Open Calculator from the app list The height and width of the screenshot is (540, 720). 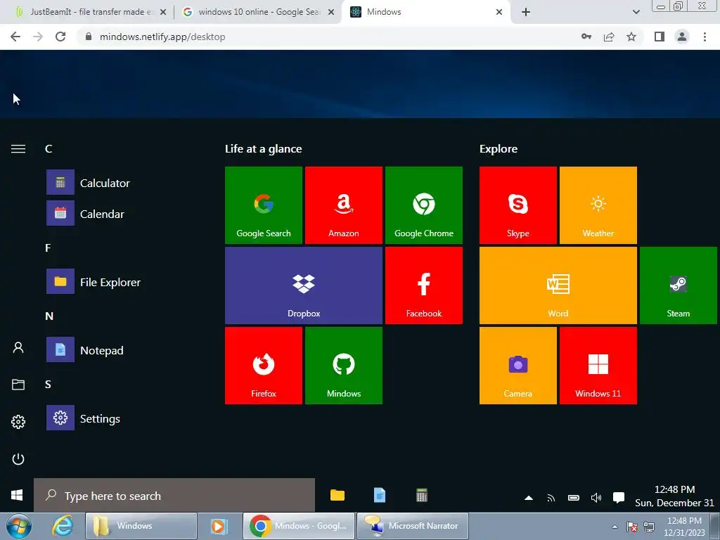[x=88, y=182]
